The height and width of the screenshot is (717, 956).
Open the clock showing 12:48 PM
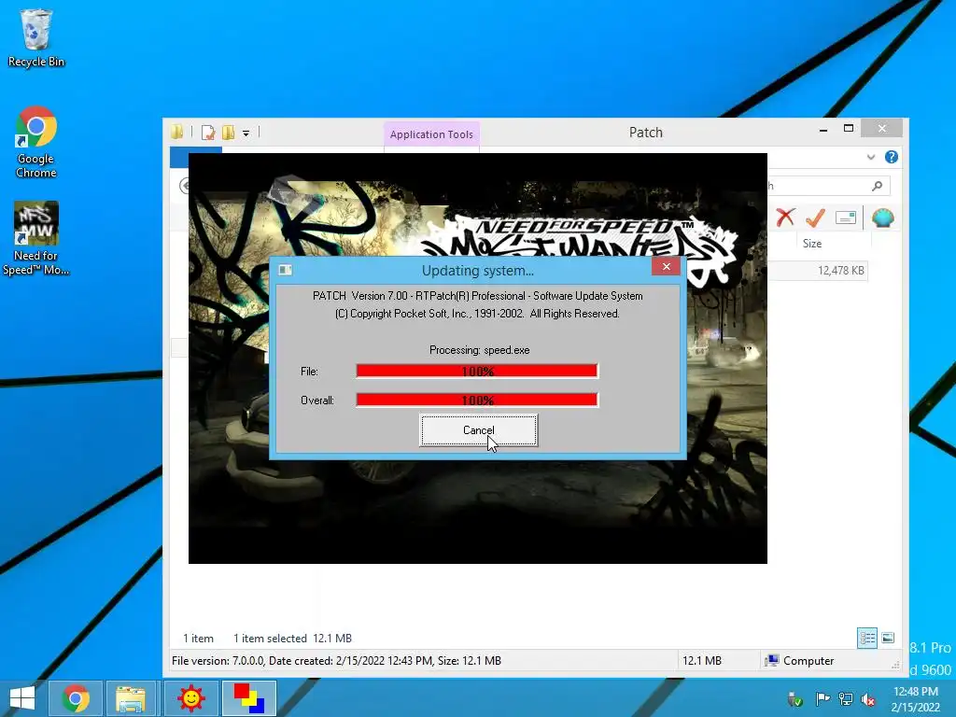pyautogui.click(x=915, y=698)
